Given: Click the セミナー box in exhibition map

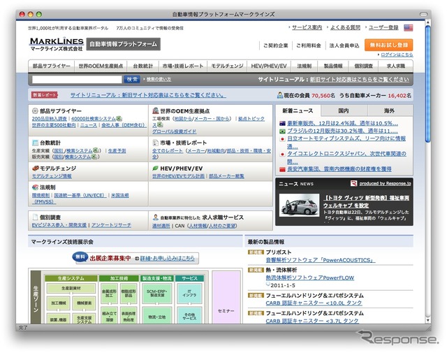Looking at the screenshot, I should 226,298.
